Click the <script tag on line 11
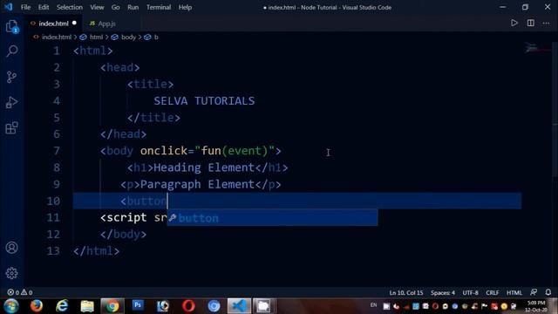 [x=123, y=217]
